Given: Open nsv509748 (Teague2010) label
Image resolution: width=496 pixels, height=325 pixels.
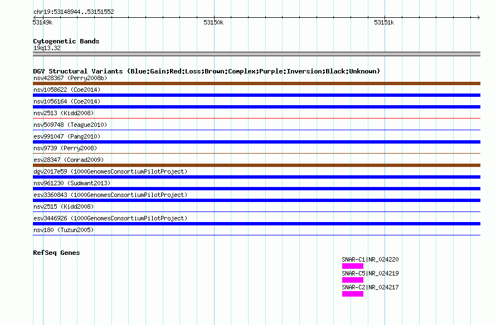Looking at the screenshot, I should point(70,125).
